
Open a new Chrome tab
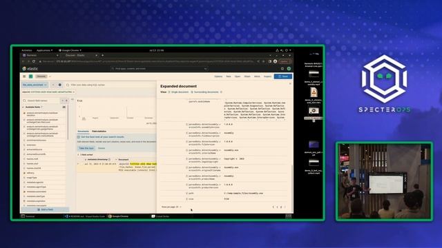click(x=103, y=55)
